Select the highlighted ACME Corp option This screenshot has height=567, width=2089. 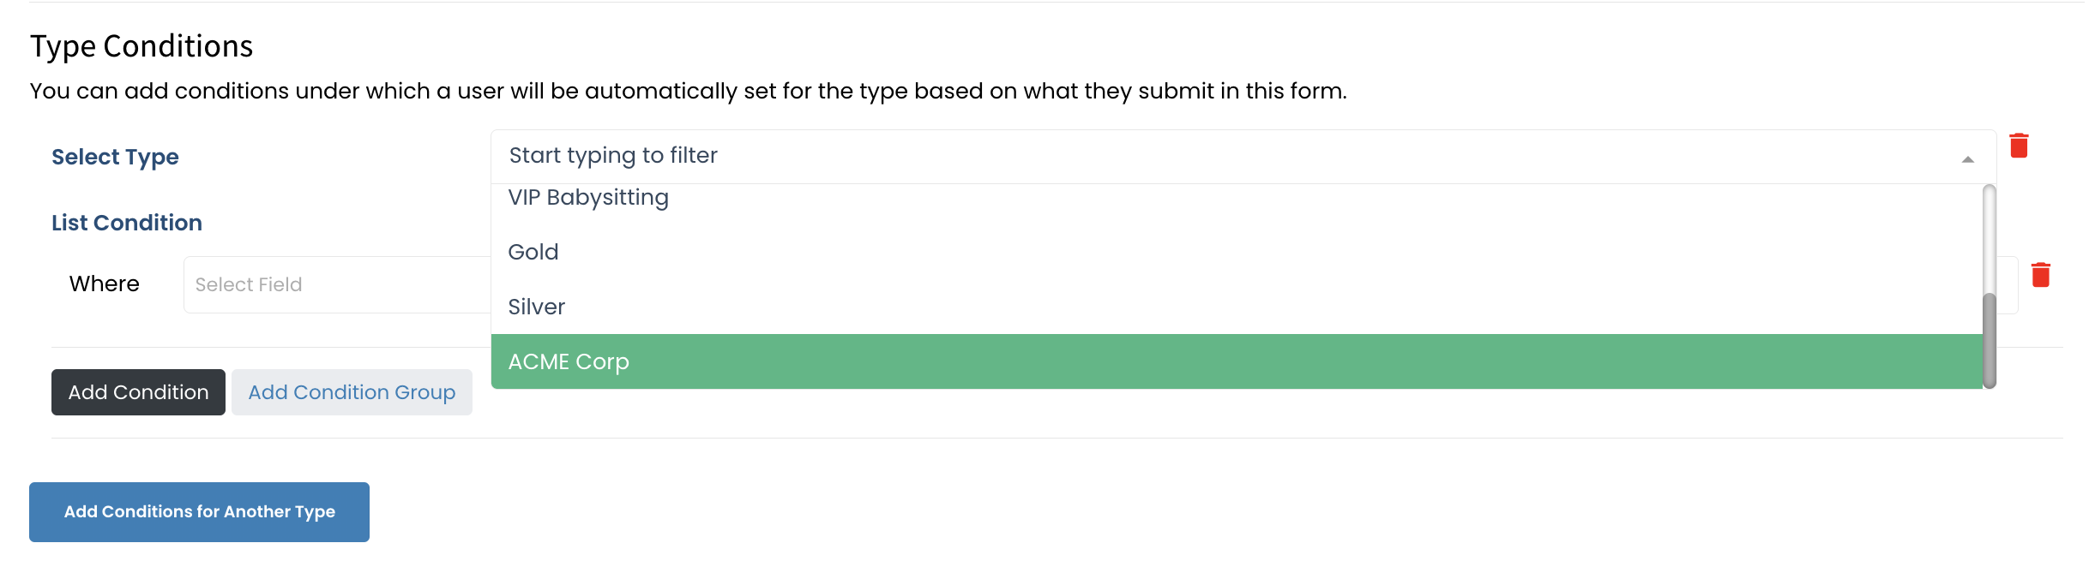click(x=1237, y=361)
